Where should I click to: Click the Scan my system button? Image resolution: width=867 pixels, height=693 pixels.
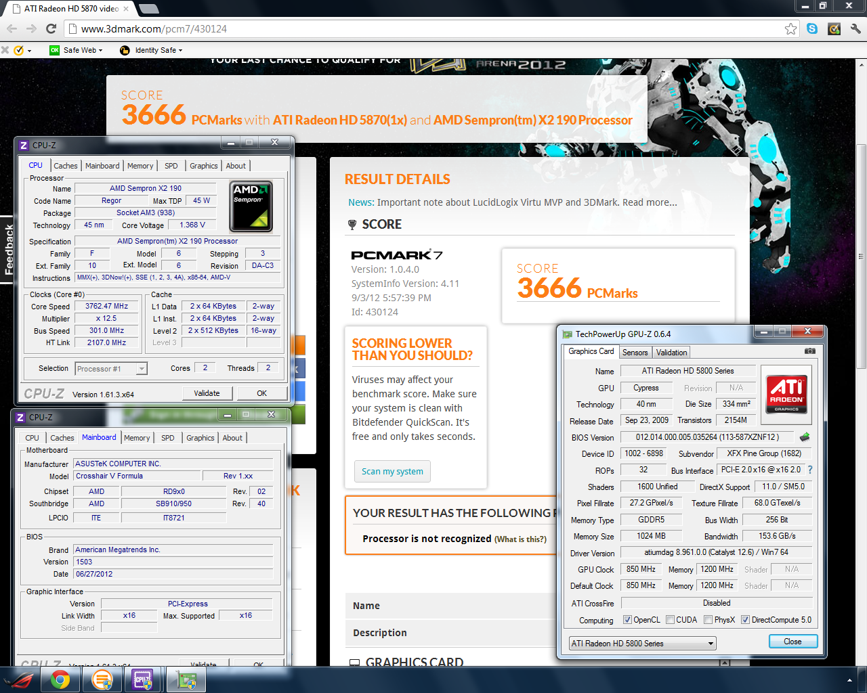click(392, 472)
